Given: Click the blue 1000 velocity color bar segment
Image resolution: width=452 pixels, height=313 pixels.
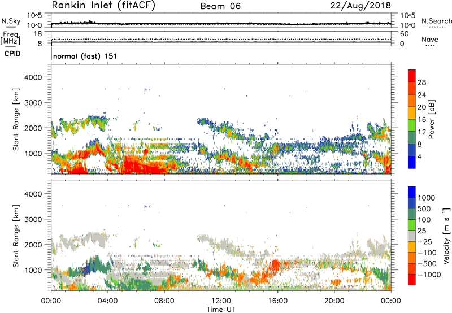Looking at the screenshot, I should [x=412, y=192].
